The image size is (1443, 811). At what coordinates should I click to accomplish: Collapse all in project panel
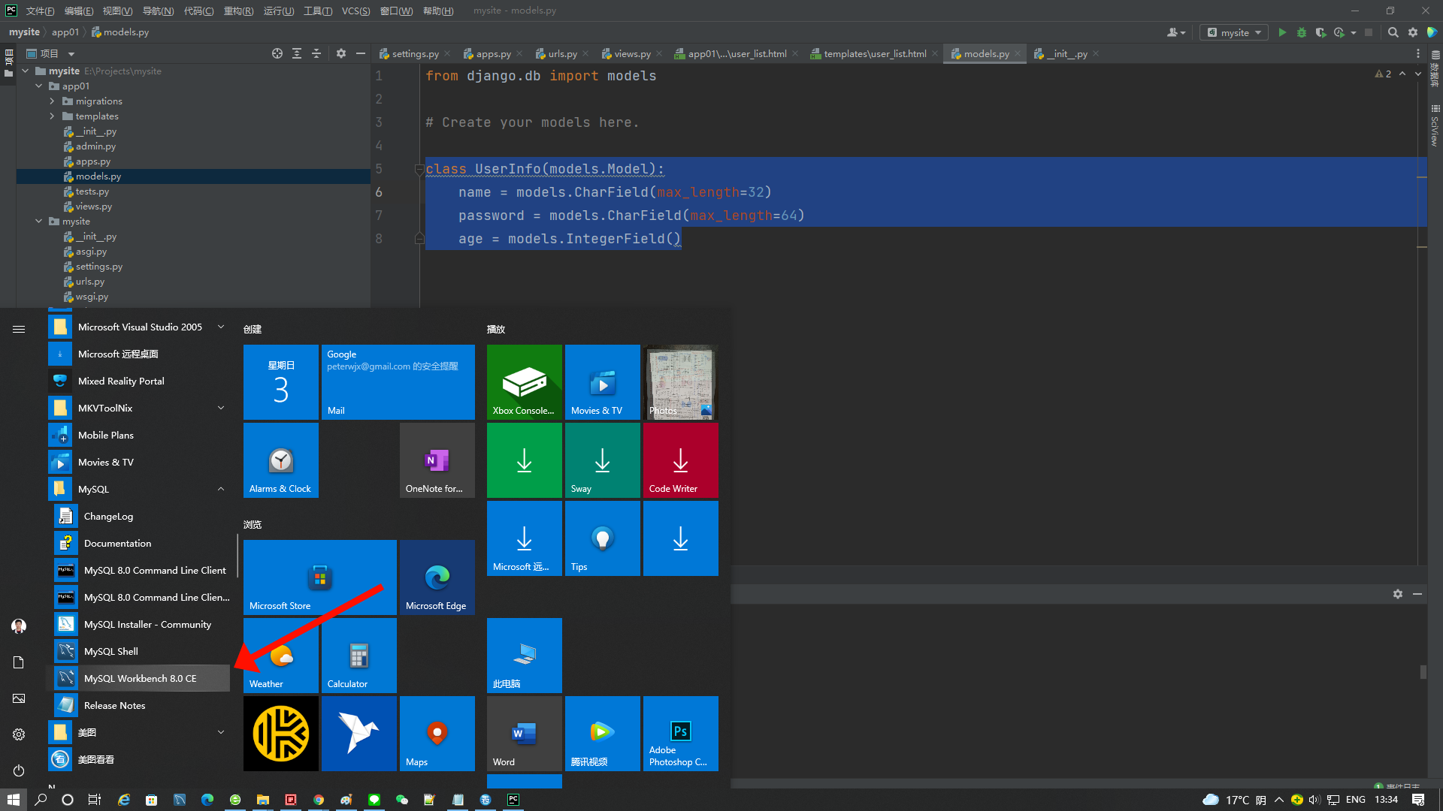(316, 53)
